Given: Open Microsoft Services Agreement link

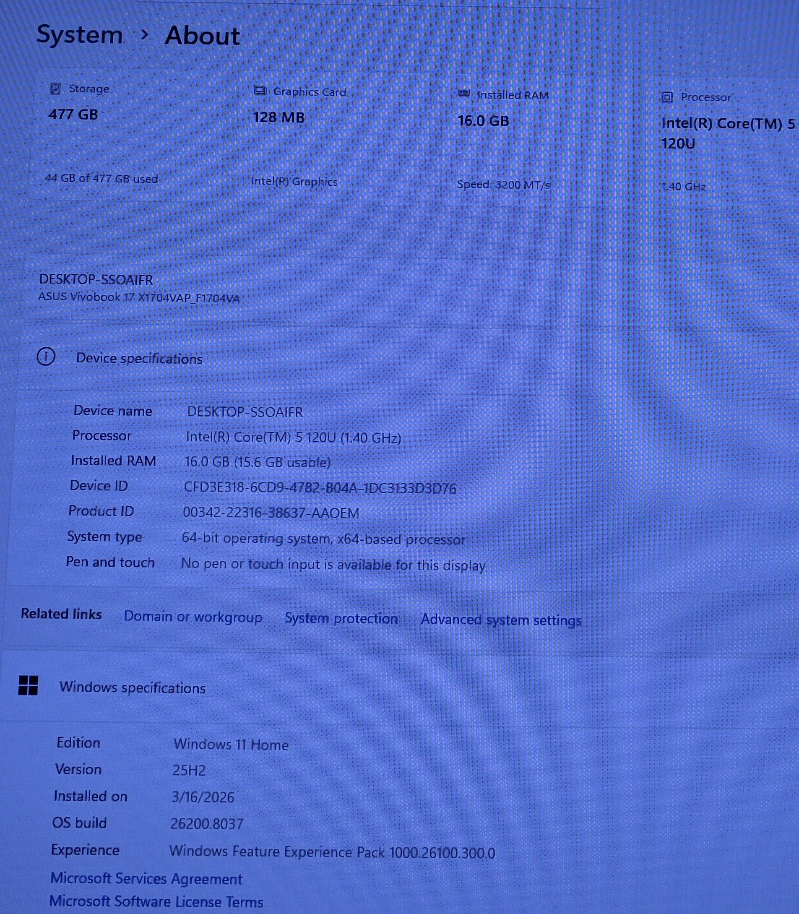Looking at the screenshot, I should 146,879.
